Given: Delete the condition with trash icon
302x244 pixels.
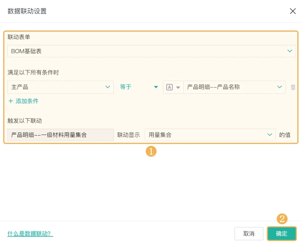Looking at the screenshot, I should [293, 87].
